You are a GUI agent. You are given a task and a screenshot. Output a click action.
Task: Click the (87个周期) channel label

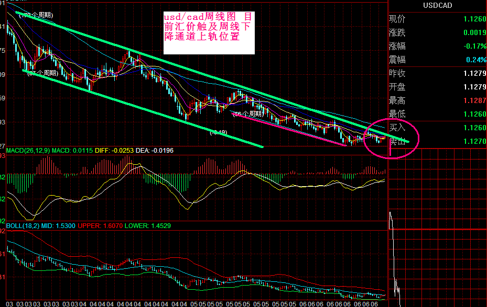coord(43,73)
